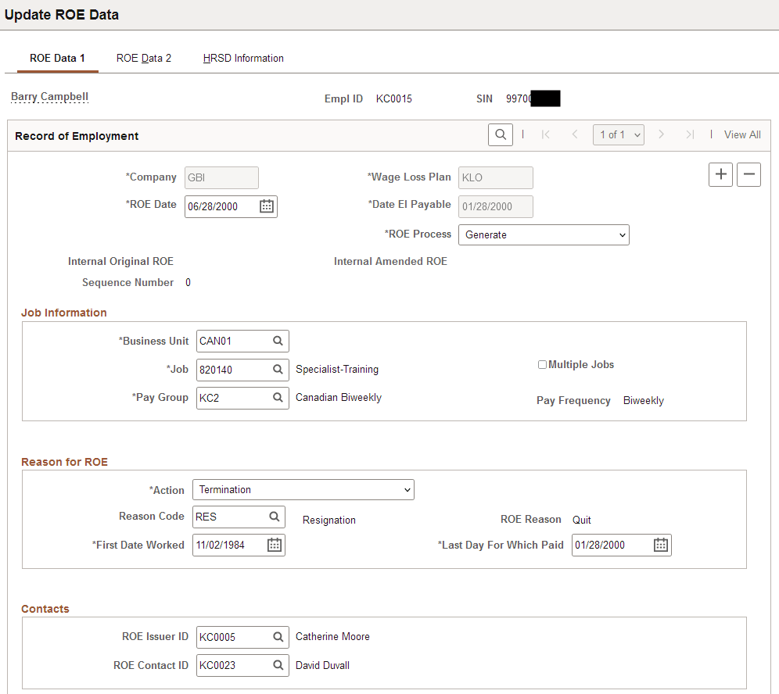Image resolution: width=779 pixels, height=694 pixels.
Task: Click the disabled Date EI Payable field
Action: [496, 206]
